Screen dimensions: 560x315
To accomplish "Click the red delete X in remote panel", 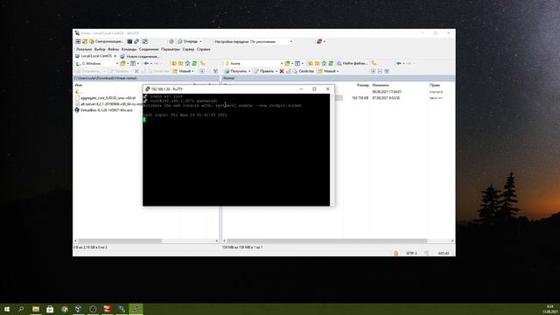I will (x=282, y=71).
